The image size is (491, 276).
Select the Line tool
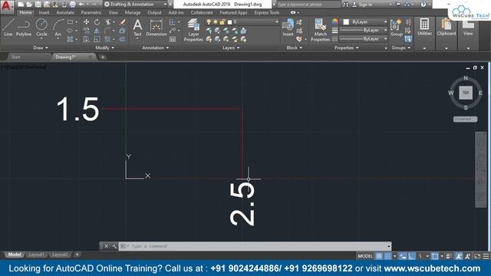8,28
